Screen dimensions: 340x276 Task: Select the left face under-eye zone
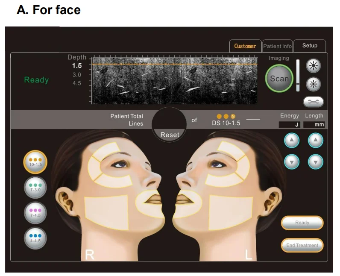(224, 180)
